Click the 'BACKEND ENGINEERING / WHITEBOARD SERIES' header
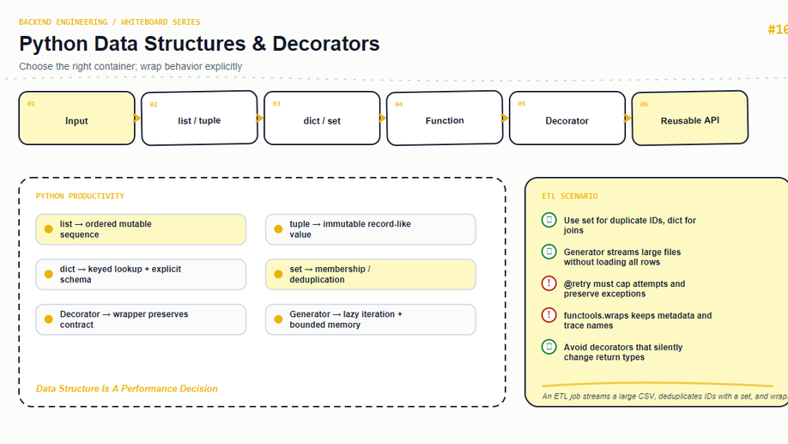 coord(110,22)
